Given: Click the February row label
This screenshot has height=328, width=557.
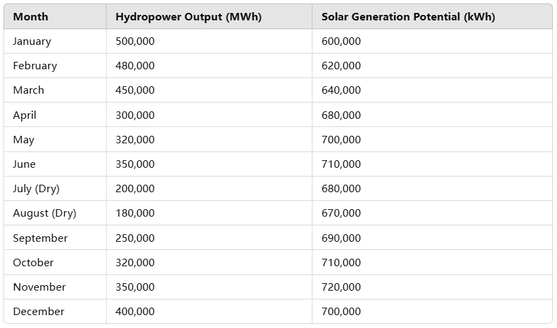Looking at the screenshot, I should click(x=35, y=66).
